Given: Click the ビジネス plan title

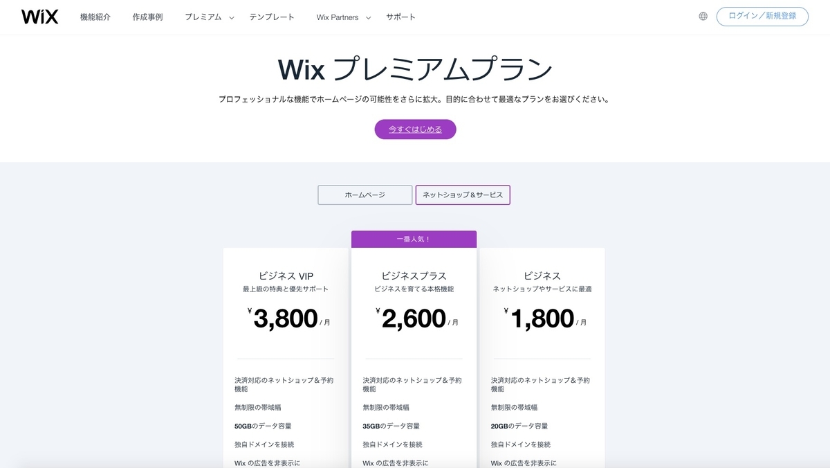Looking at the screenshot, I should pyautogui.click(x=543, y=276).
